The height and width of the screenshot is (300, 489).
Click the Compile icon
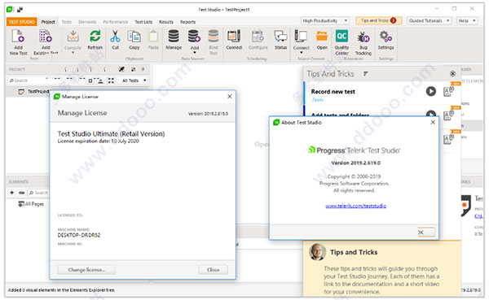pos(73,37)
